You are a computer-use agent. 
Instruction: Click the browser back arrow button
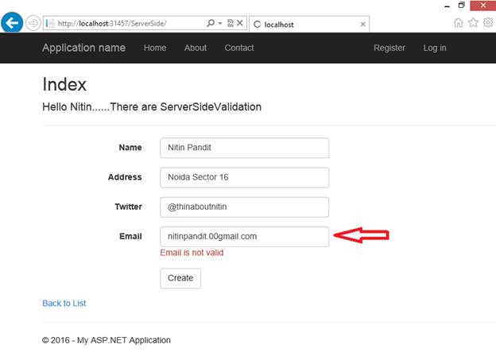coord(12,23)
